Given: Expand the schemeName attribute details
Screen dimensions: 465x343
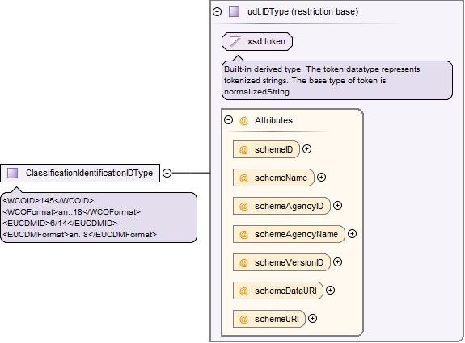Looking at the screenshot, I should pyautogui.click(x=322, y=178).
